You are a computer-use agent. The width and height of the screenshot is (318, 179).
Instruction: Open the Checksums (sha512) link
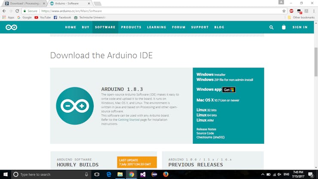[x=211, y=137]
